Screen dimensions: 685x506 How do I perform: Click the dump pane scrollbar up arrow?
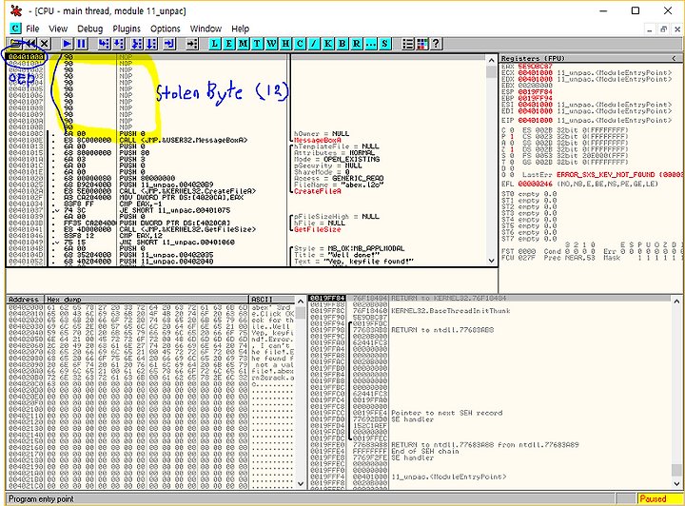click(301, 302)
